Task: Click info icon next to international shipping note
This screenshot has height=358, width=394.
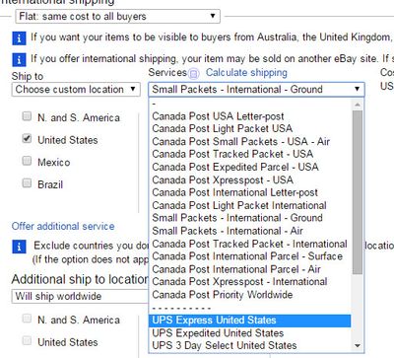Action: (19, 60)
